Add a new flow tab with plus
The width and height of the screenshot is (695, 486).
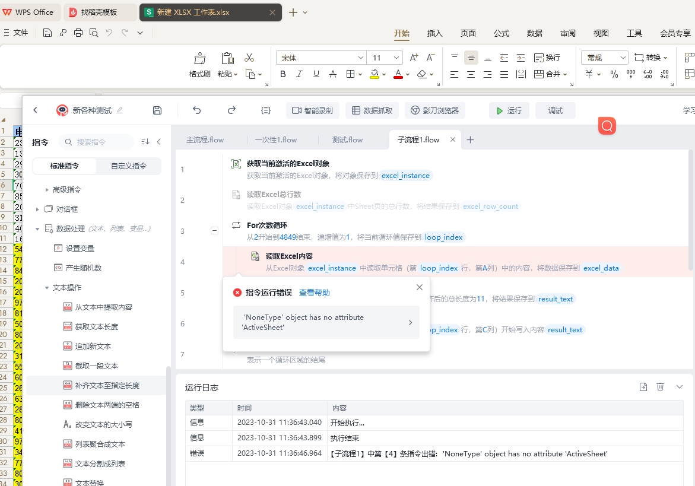click(x=470, y=139)
